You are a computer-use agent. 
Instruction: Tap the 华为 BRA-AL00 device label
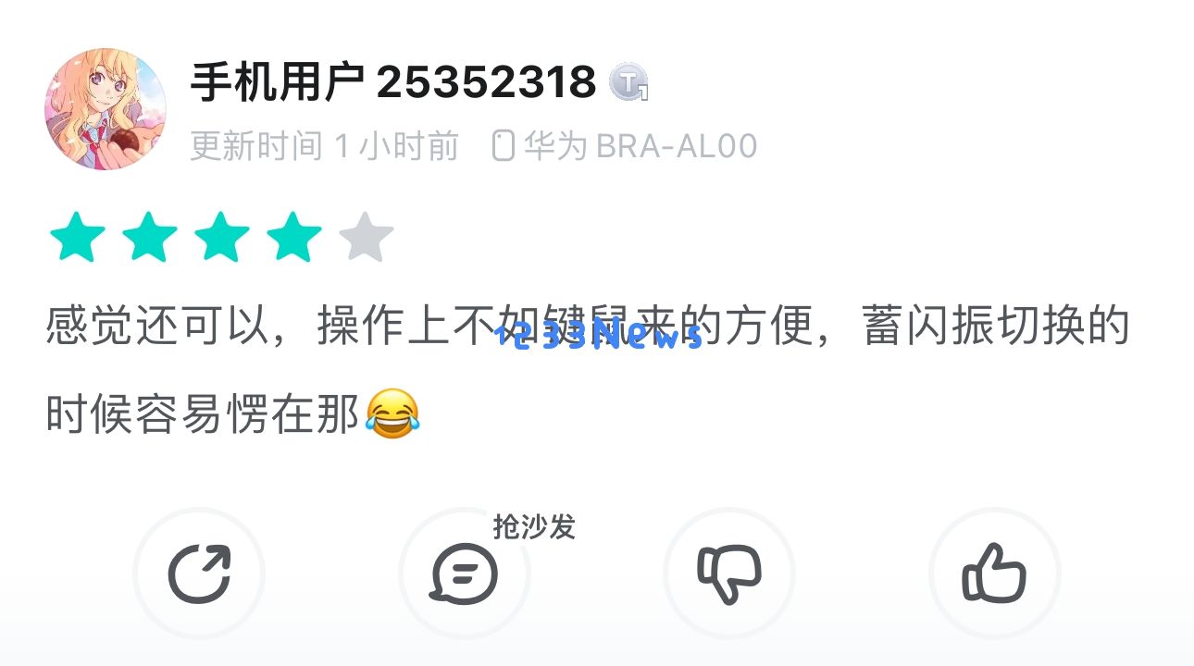(x=641, y=146)
